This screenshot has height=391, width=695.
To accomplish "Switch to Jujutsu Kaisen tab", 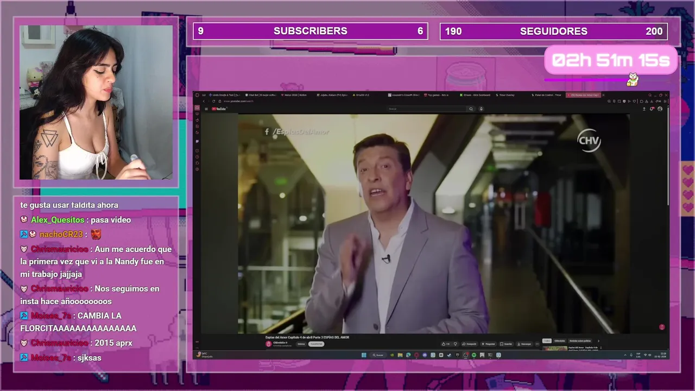I will (x=332, y=95).
